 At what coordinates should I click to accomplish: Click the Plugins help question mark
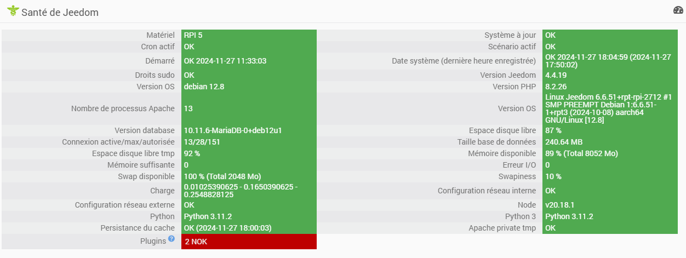[x=171, y=239]
